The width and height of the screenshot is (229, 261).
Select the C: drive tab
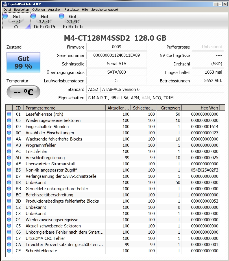[16, 21]
